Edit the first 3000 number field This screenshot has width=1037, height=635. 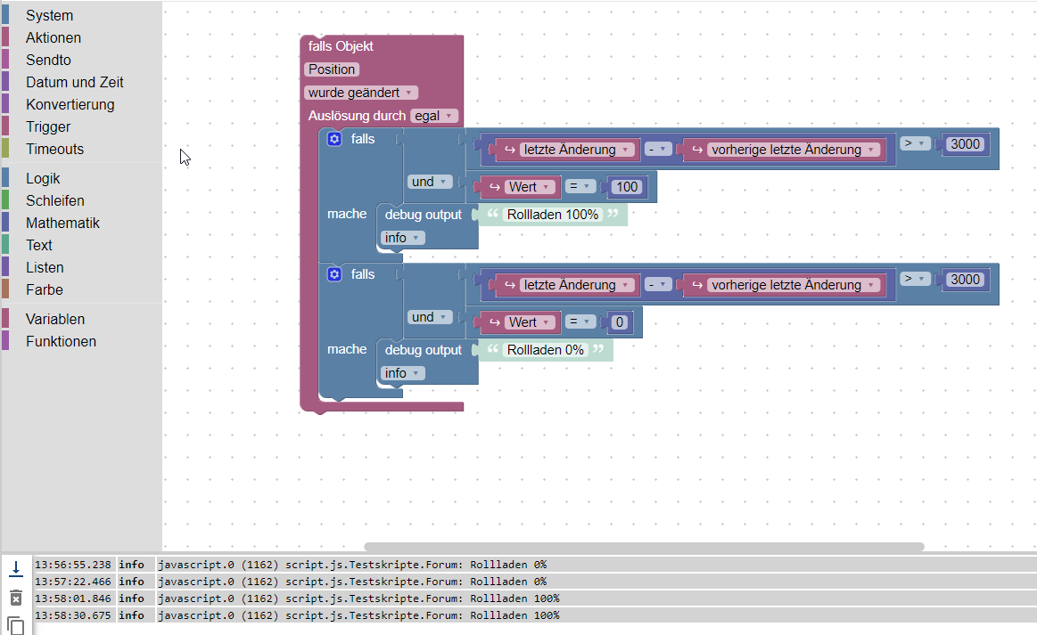[965, 144]
